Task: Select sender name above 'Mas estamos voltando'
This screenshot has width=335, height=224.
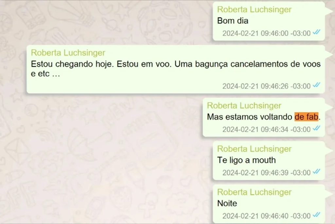Action: tap(244, 106)
